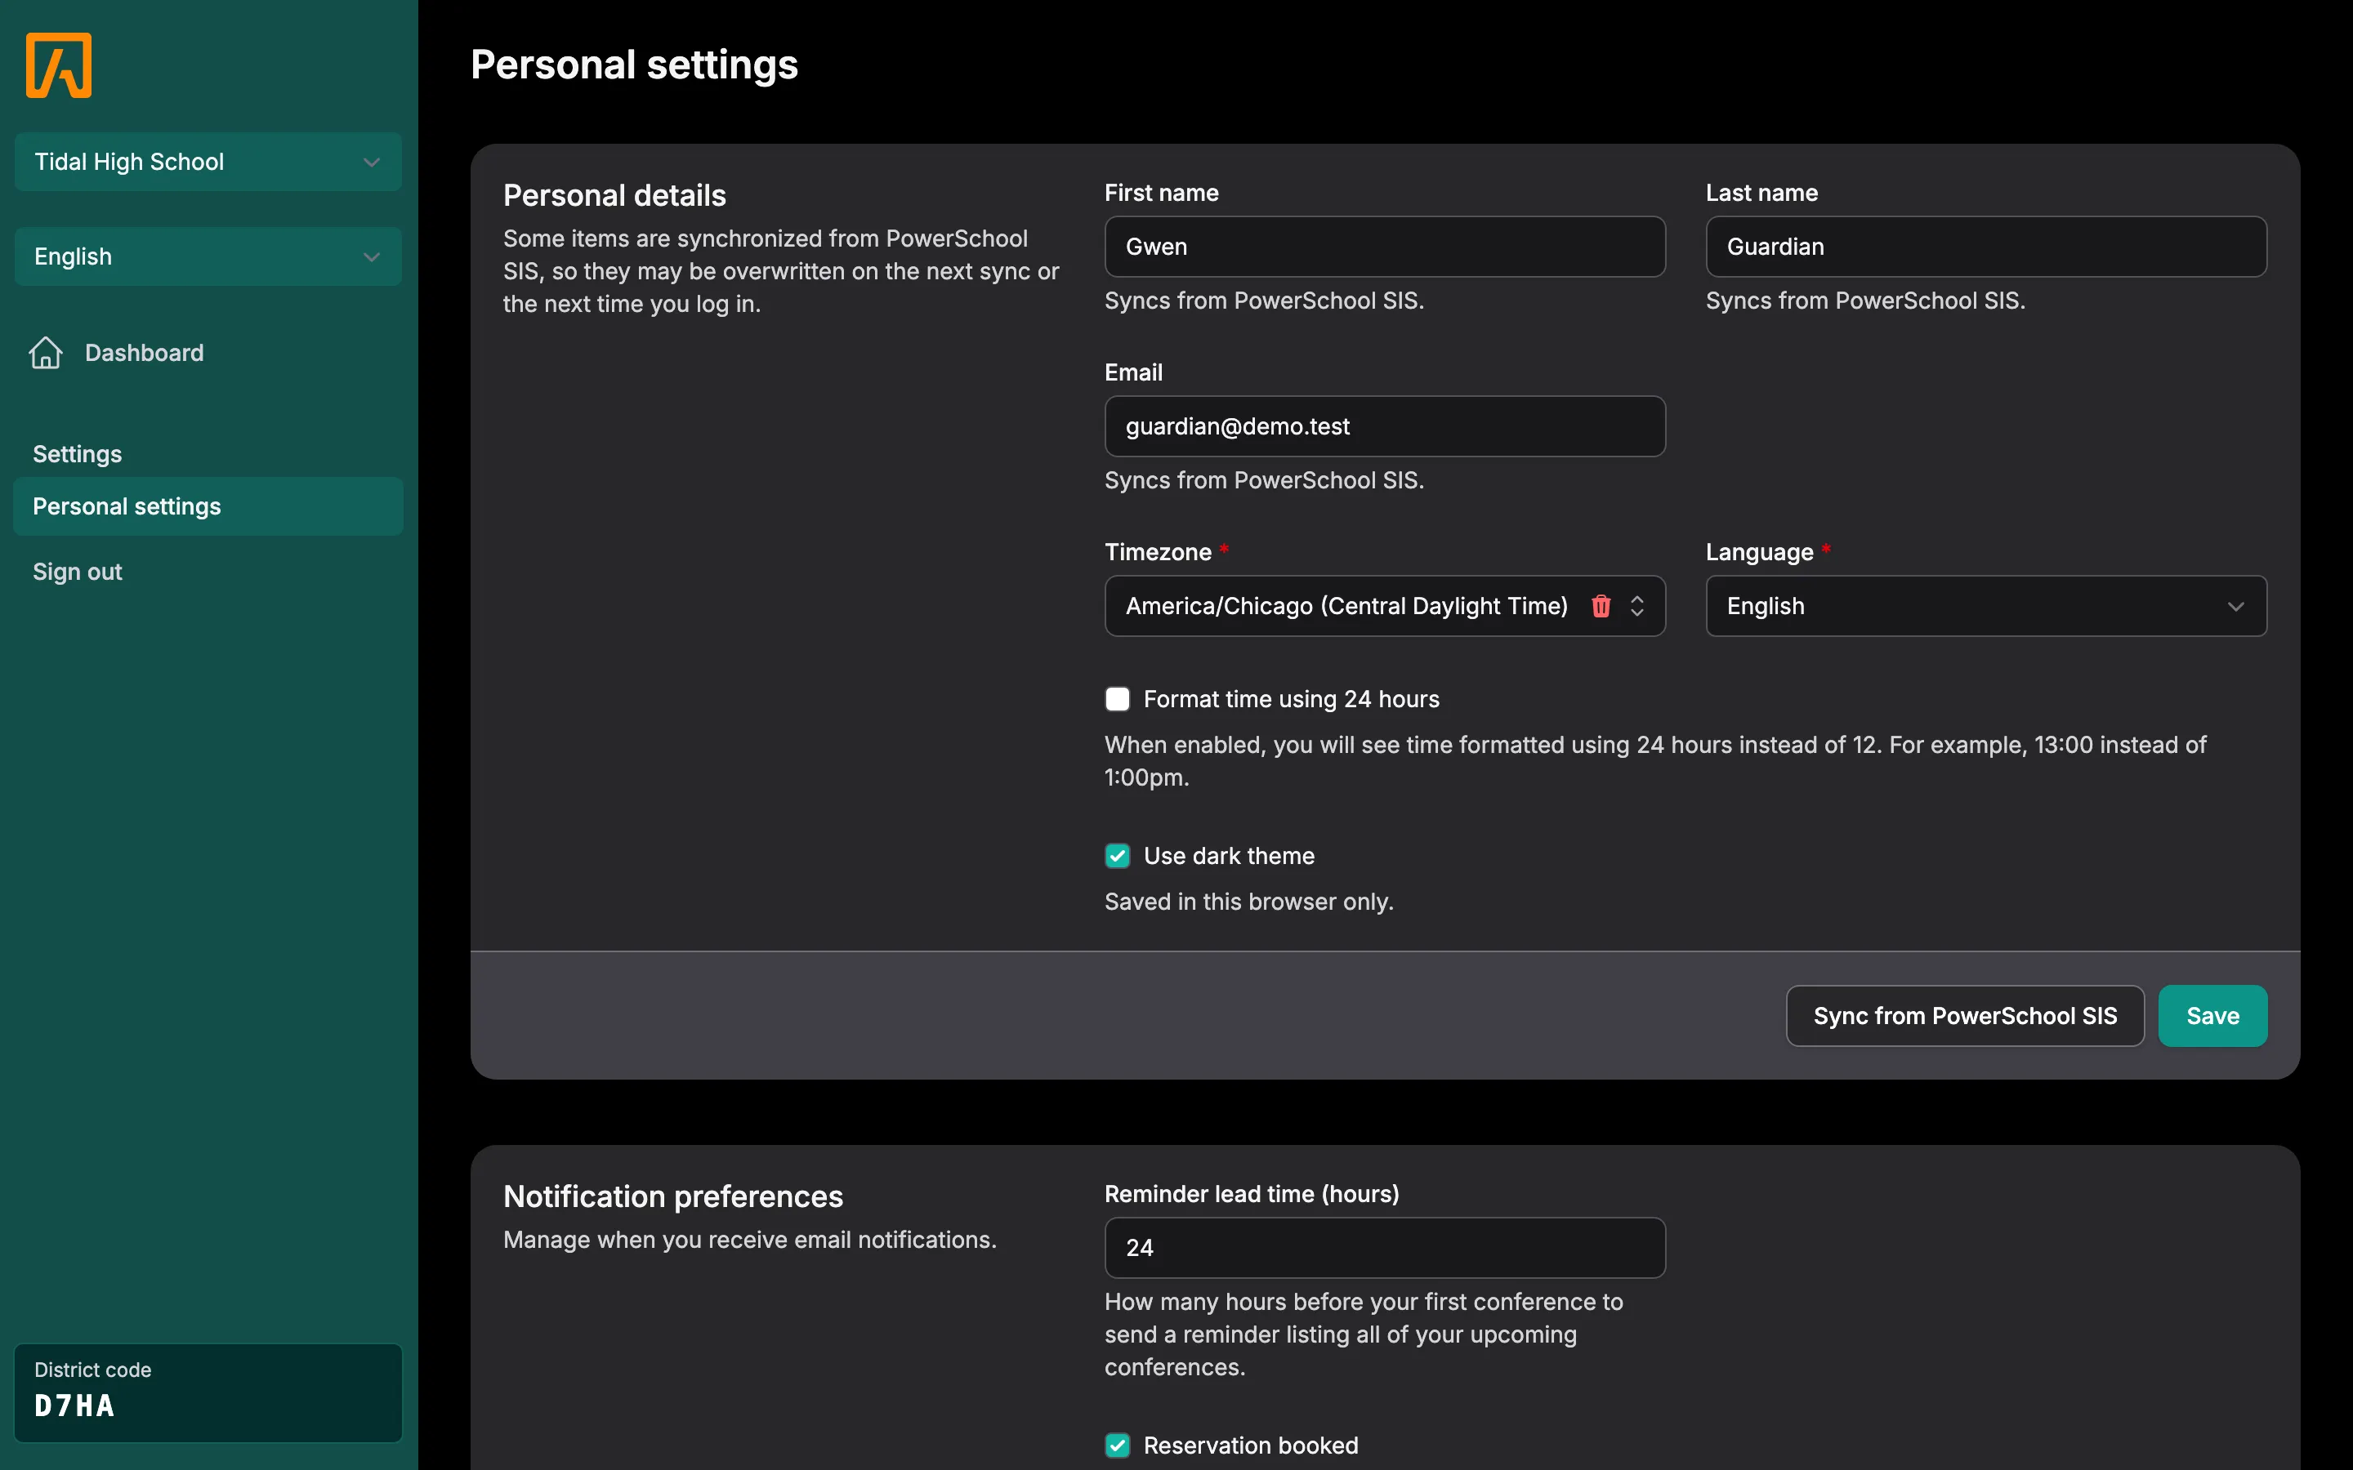Image resolution: width=2353 pixels, height=1470 pixels.
Task: Toggle Format time using 24 hours checkbox
Action: click(1117, 699)
